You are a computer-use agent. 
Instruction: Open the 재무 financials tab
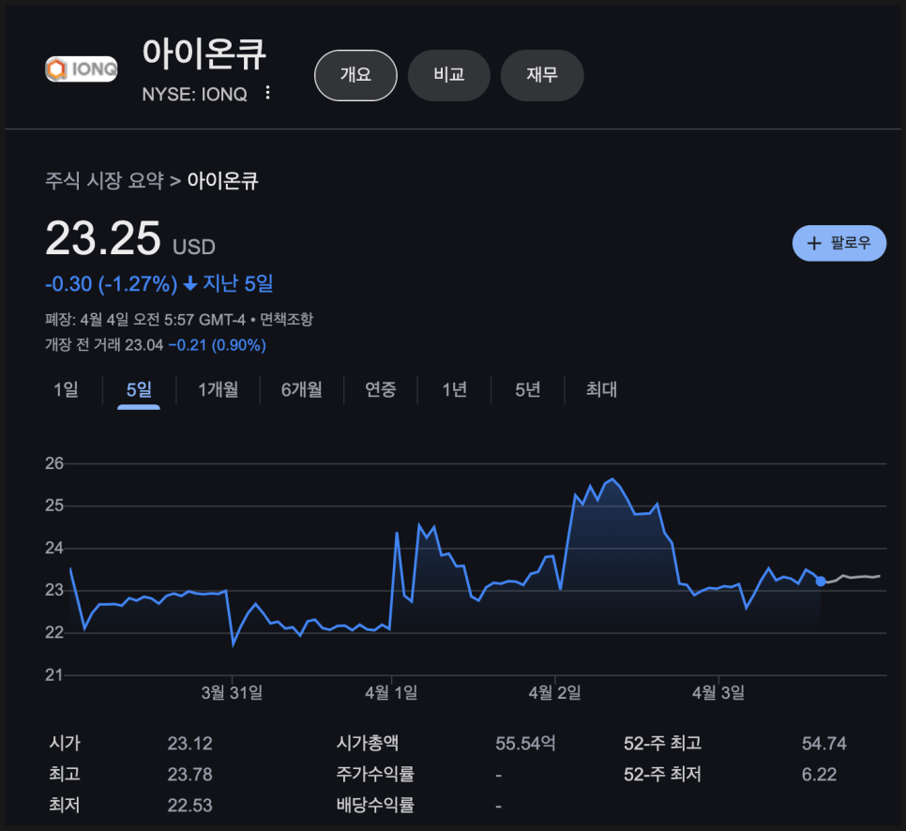click(x=542, y=75)
